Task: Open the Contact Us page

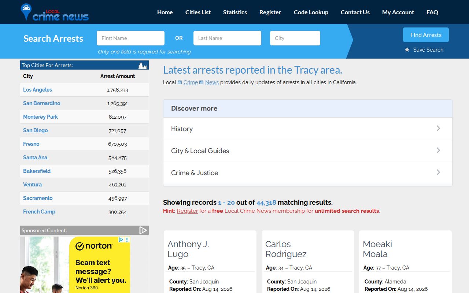Action: pyautogui.click(x=355, y=12)
